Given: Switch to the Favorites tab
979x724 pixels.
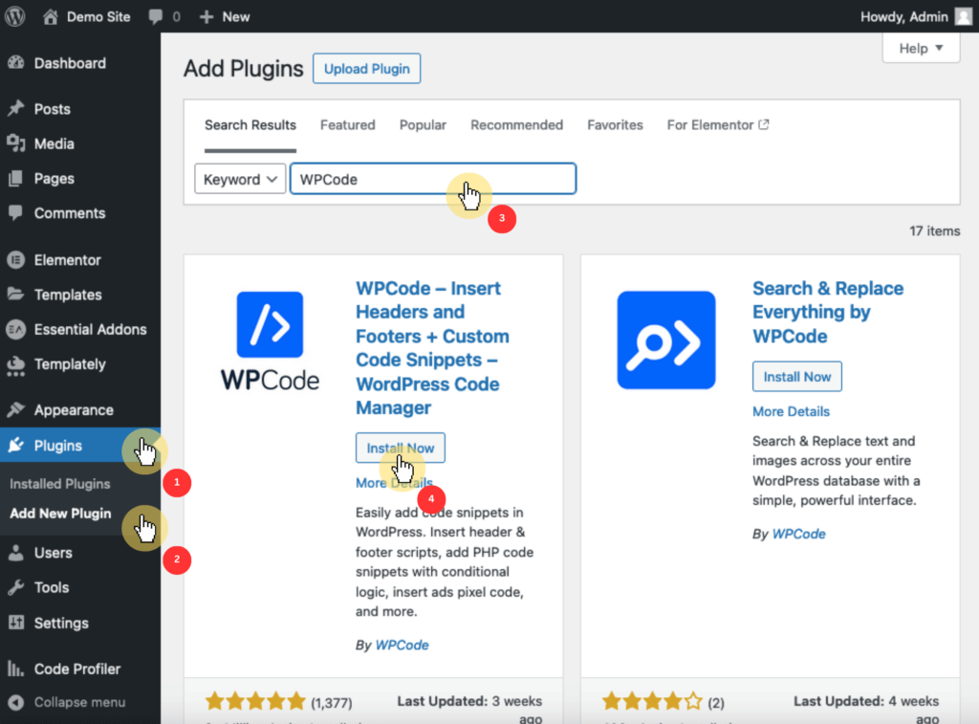Looking at the screenshot, I should point(615,125).
